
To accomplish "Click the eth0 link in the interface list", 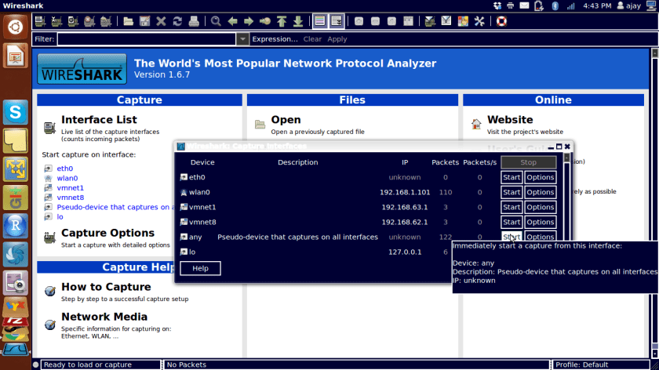I will pyautogui.click(x=65, y=169).
